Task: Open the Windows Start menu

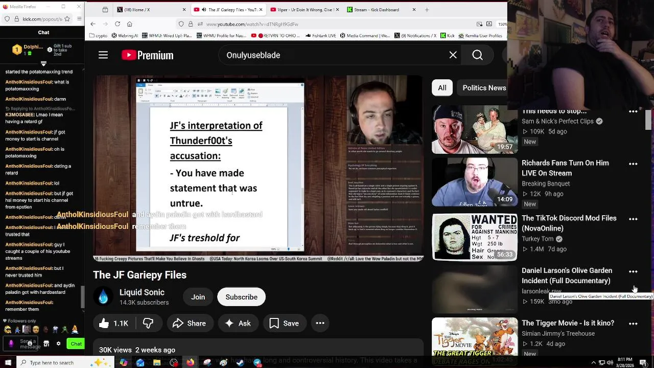Action: 7,363
